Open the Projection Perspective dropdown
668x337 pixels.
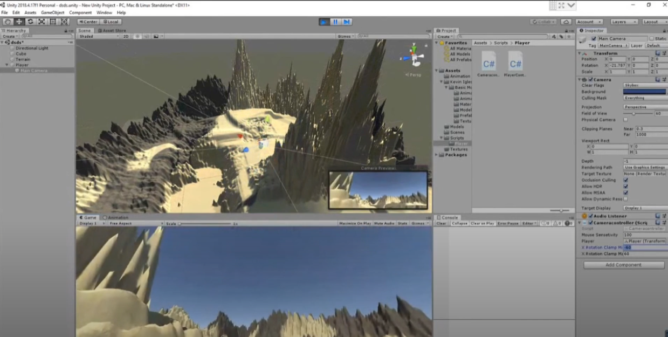[645, 107]
